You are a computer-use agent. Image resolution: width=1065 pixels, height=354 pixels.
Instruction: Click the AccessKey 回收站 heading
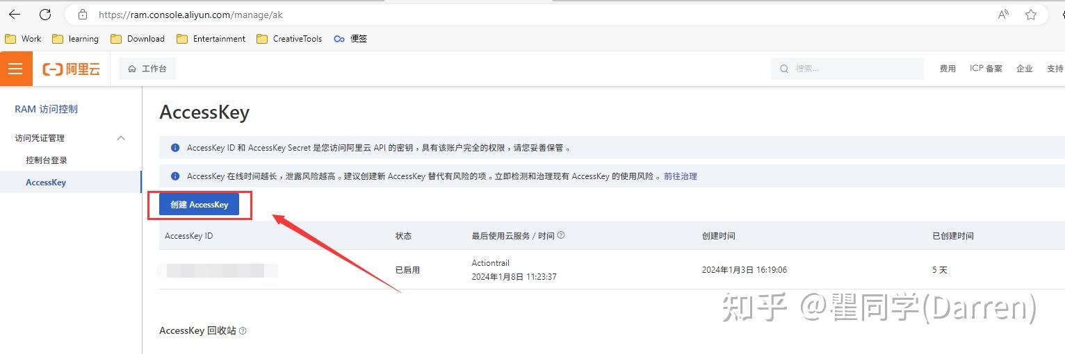point(197,331)
